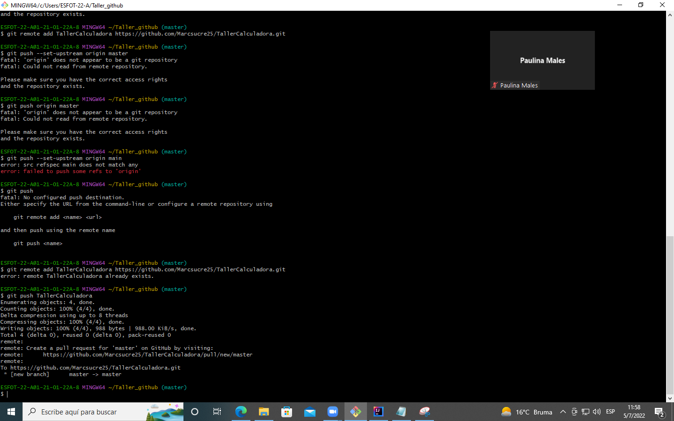This screenshot has height=421, width=674.
Task: Click the 'Writing objects: 100% (4/4)' line
Action: [x=98, y=328]
